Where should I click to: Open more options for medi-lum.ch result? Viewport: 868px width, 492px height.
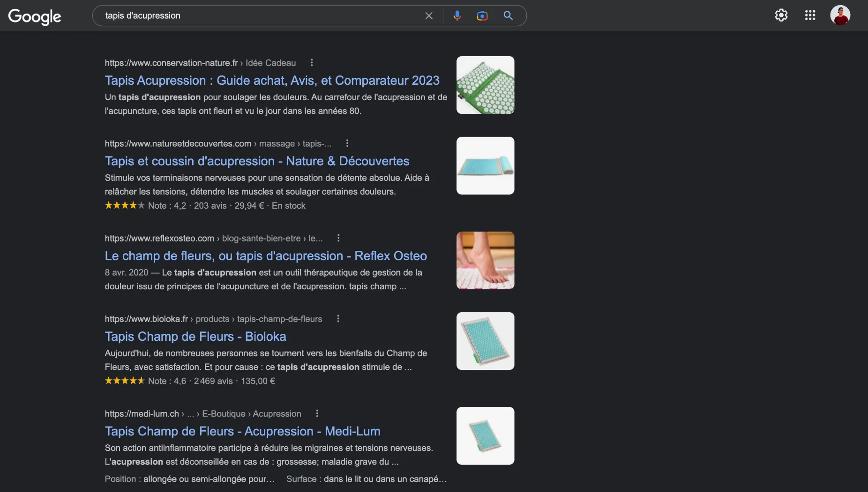[317, 413]
